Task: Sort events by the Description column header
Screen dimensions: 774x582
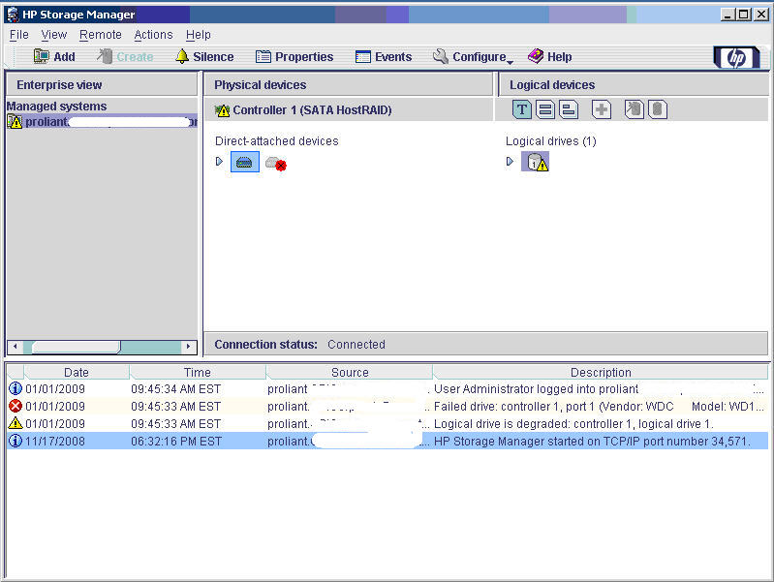Action: [601, 372]
